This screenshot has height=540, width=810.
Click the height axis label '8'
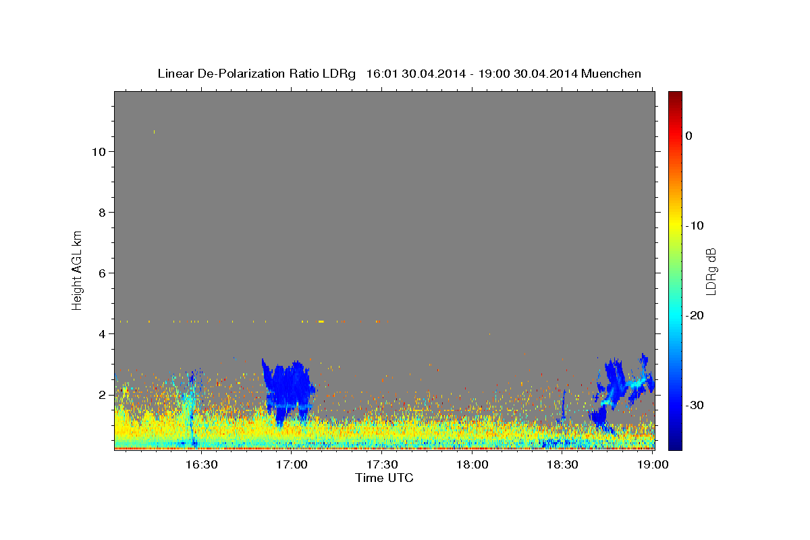102,213
